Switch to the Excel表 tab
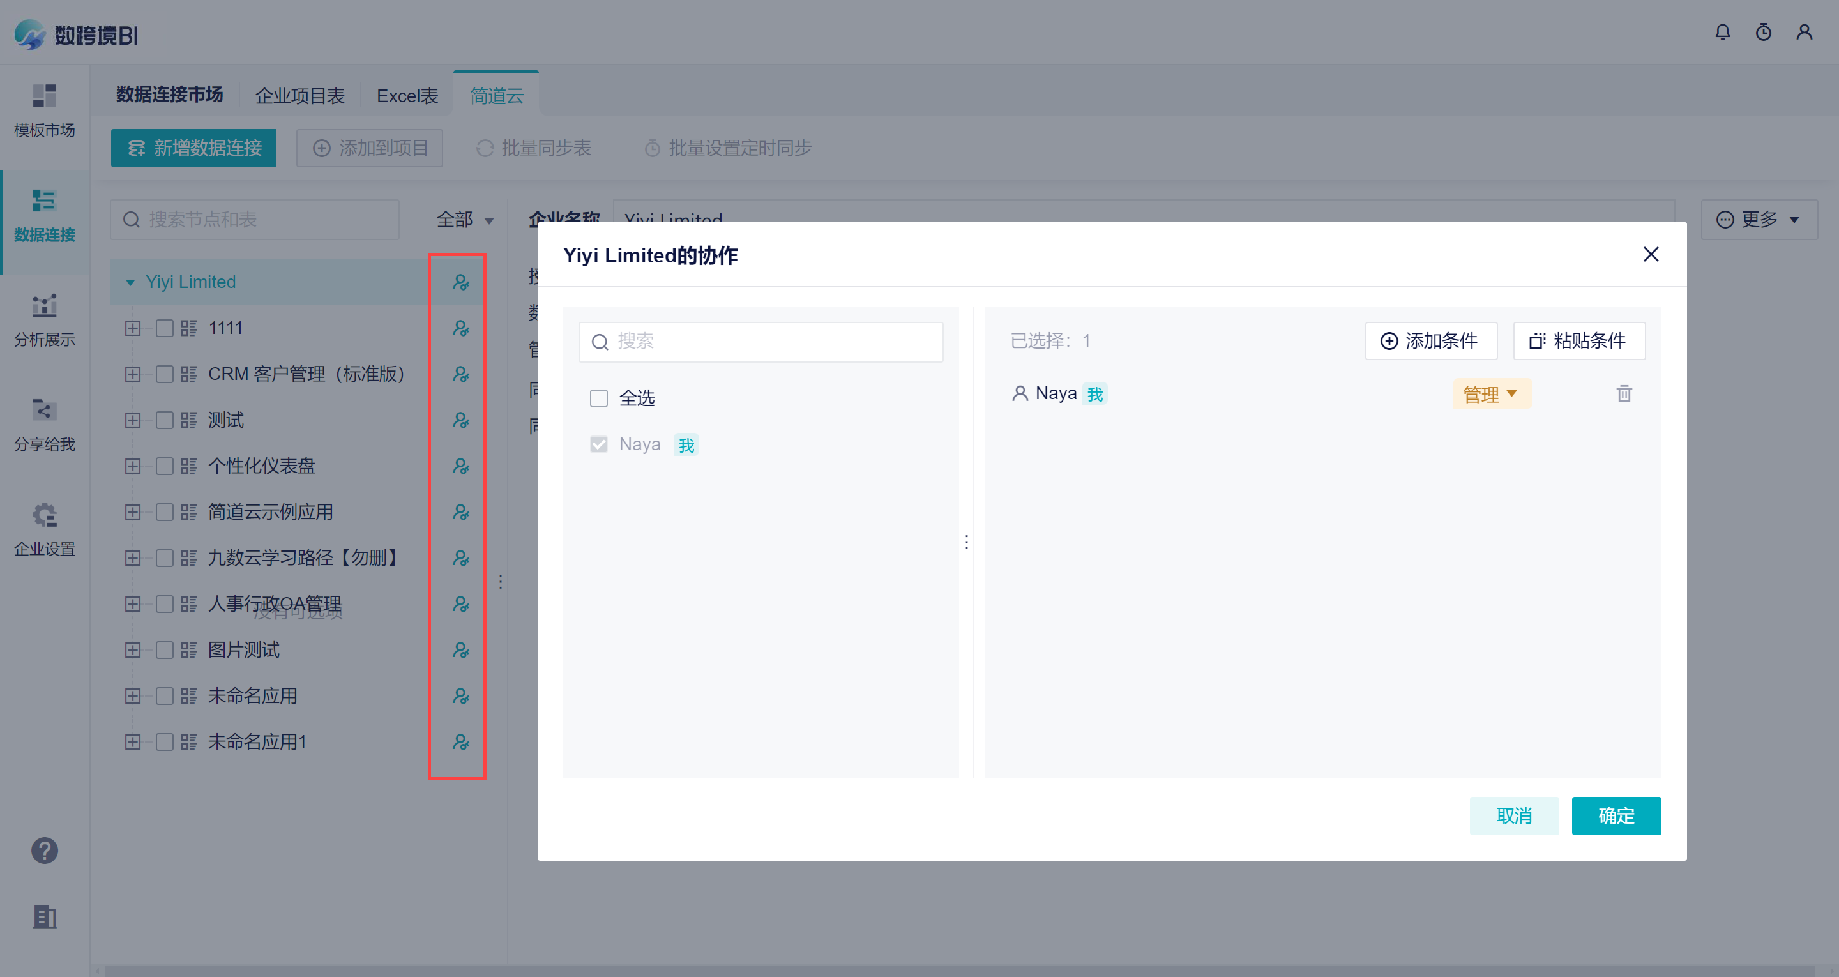Image resolution: width=1839 pixels, height=977 pixels. [x=407, y=96]
